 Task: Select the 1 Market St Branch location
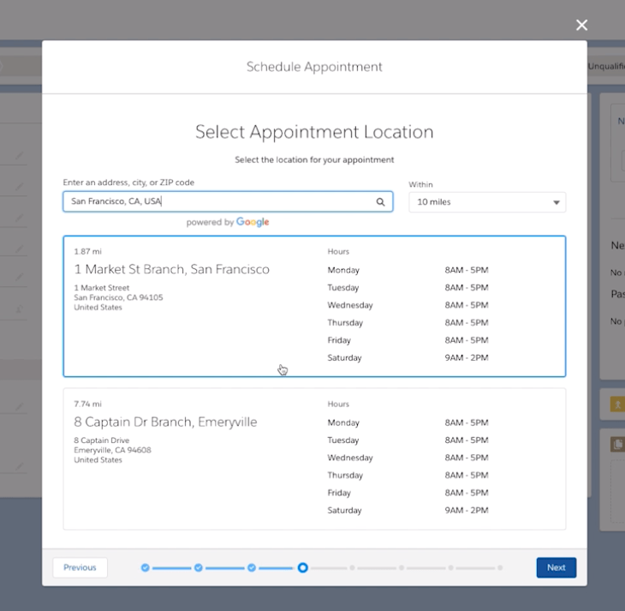pyautogui.click(x=171, y=269)
